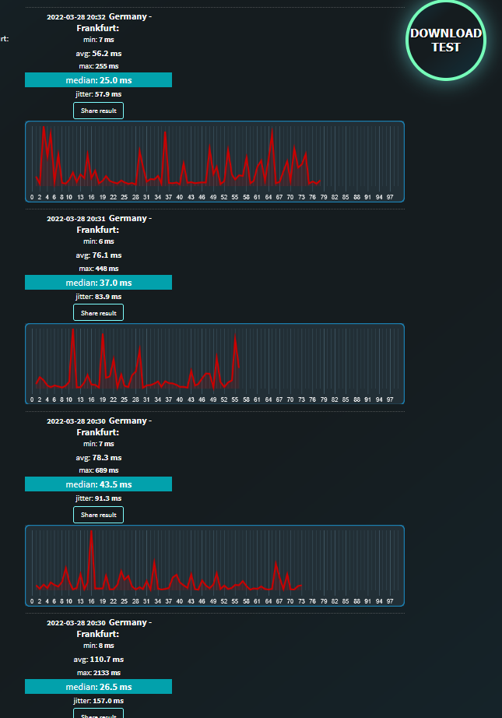Open the latency graph below jitter 83.9 ms

coord(215,364)
